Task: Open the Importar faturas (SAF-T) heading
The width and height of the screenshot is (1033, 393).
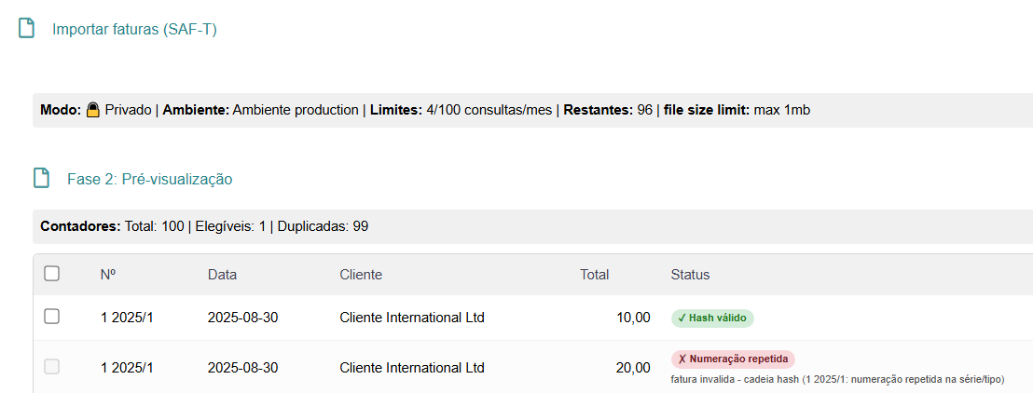Action: [x=134, y=30]
